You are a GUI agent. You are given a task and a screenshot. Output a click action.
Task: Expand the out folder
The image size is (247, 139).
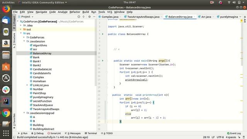click(x=21, y=29)
